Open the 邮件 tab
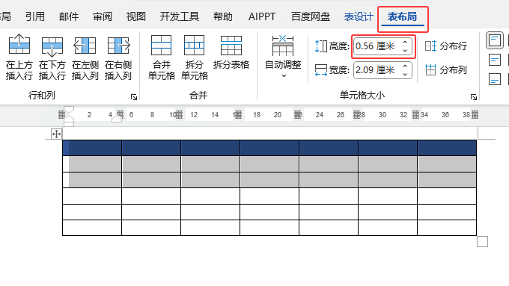 click(69, 16)
